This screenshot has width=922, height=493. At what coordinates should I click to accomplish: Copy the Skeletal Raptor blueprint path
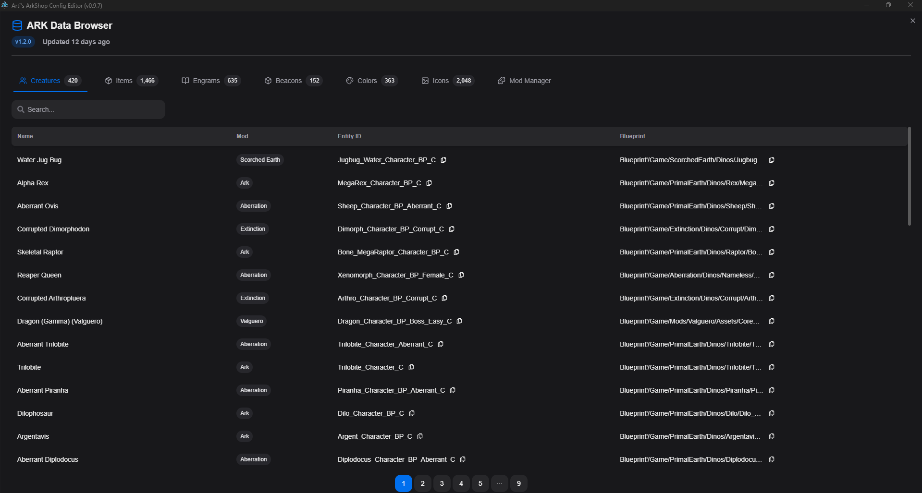[772, 252]
